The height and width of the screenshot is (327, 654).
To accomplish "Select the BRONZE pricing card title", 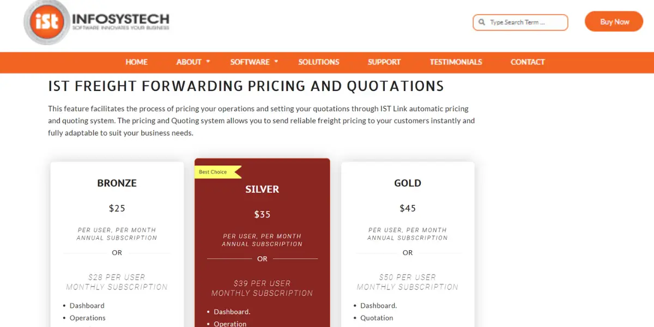I will click(x=117, y=183).
